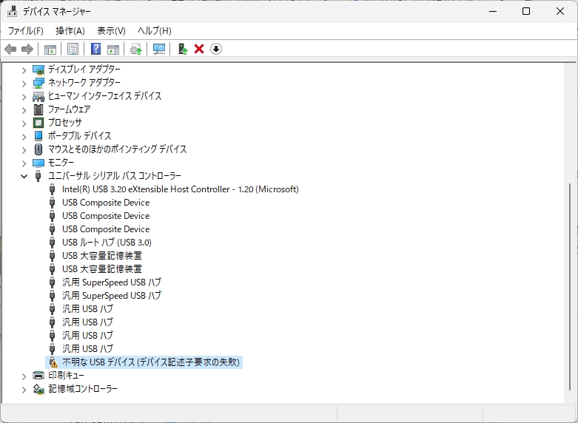Expand the 印刷キュー tree node
The height and width of the screenshot is (423, 578).
coord(24,376)
